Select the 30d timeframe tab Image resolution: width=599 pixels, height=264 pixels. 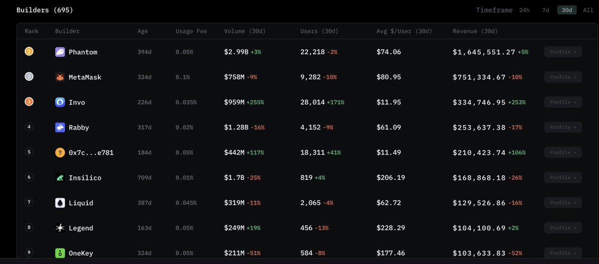567,10
